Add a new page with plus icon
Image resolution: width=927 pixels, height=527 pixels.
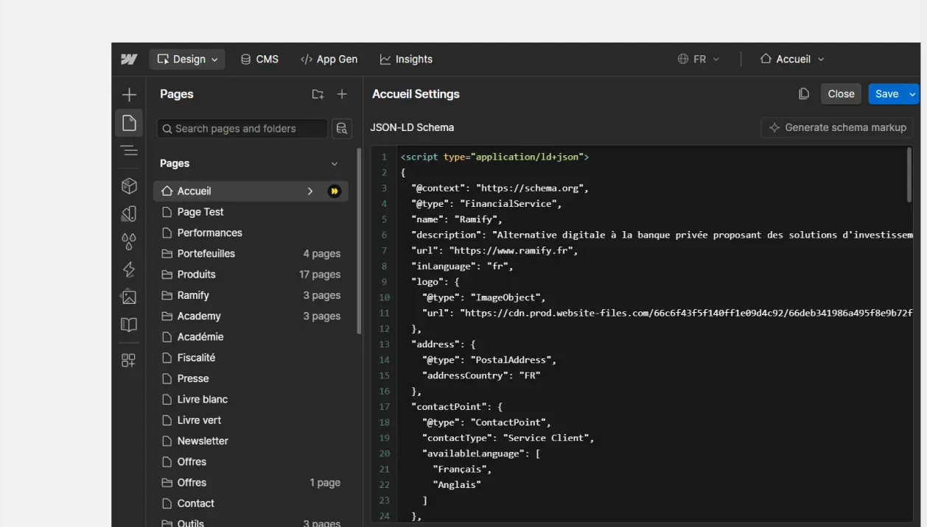341,94
